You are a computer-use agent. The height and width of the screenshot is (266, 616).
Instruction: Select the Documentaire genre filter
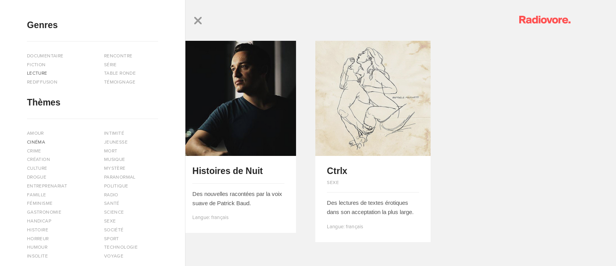(x=45, y=56)
